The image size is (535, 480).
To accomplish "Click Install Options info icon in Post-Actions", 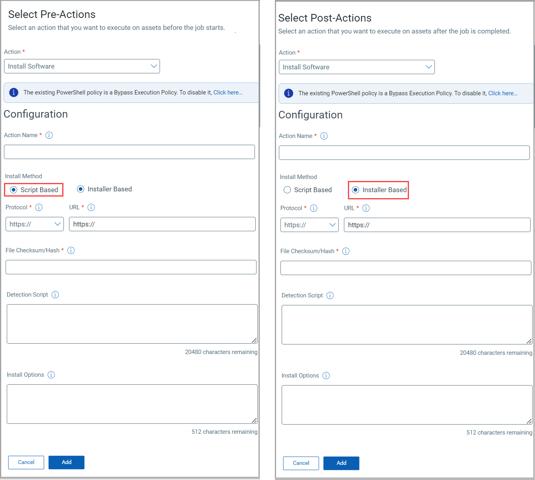I will (x=326, y=376).
